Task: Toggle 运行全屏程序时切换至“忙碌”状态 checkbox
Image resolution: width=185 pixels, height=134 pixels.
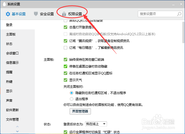Action: pos(65,132)
